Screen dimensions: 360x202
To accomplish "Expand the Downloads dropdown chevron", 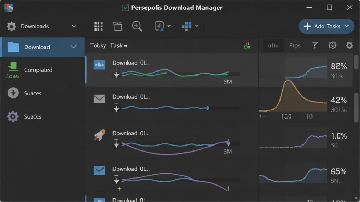I will [x=74, y=26].
